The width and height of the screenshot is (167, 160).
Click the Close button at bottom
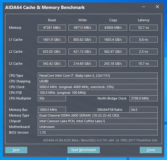click(x=151, y=150)
